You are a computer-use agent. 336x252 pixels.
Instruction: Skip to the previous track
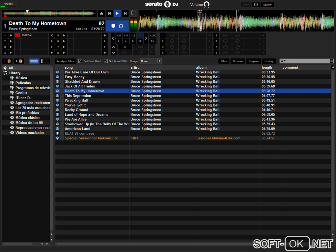pyautogui.click(x=109, y=13)
